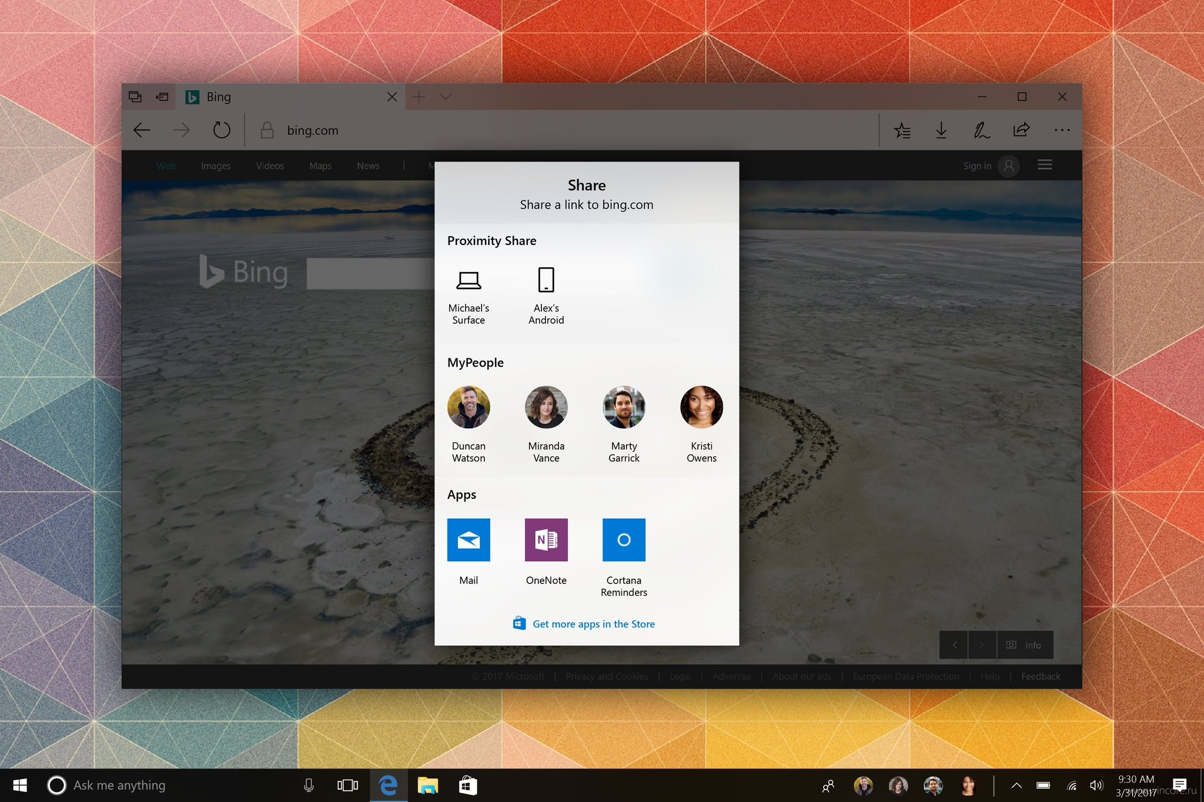
Task: Open File Explorer from taskbar
Action: (427, 785)
